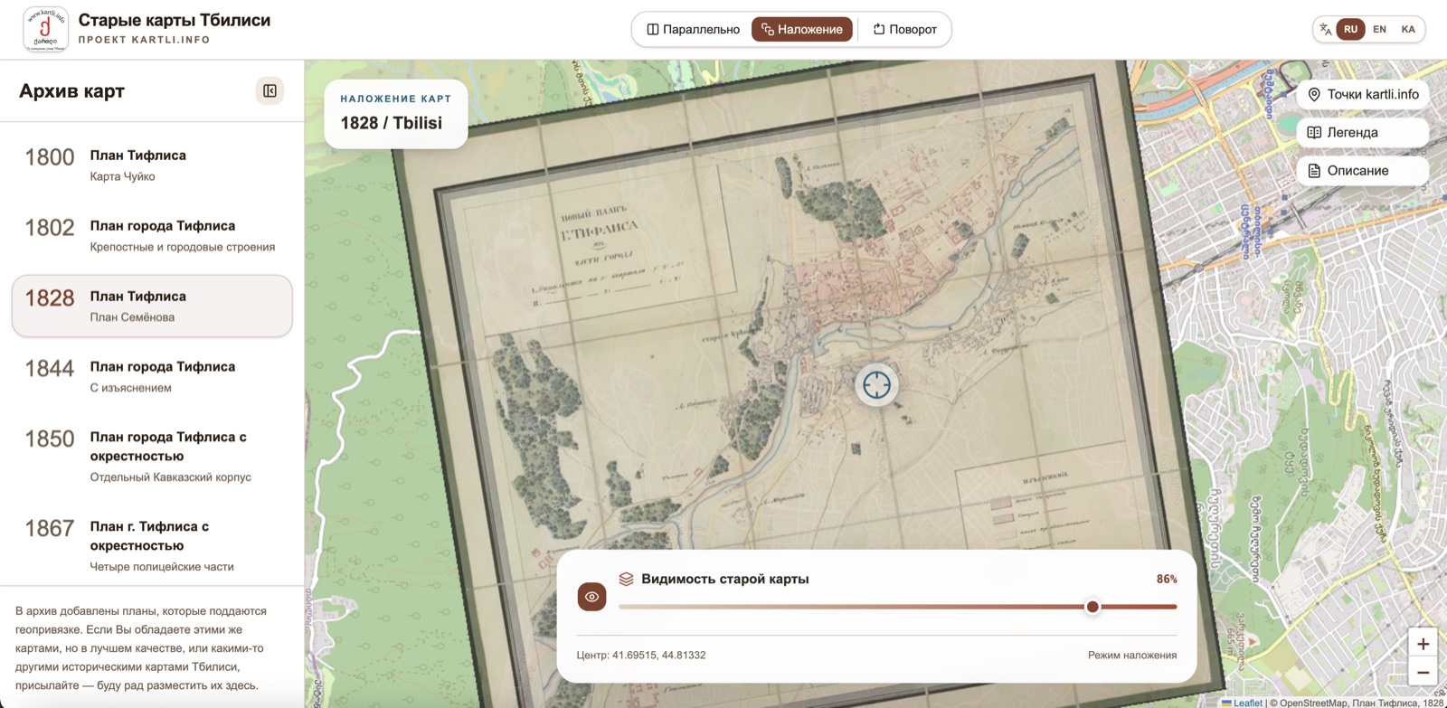Click the Архив карт heading
Image resolution: width=1447 pixels, height=708 pixels.
(71, 90)
